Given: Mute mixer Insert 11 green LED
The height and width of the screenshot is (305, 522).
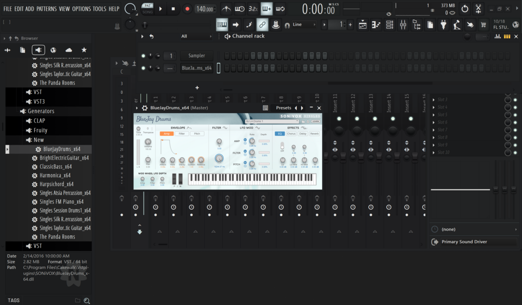Looking at the screenshot, I should pyautogui.click(x=339, y=119).
